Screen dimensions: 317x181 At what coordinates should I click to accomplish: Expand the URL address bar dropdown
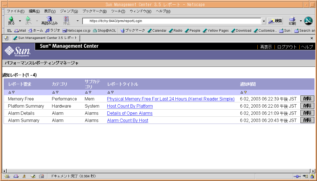[x=264, y=21]
